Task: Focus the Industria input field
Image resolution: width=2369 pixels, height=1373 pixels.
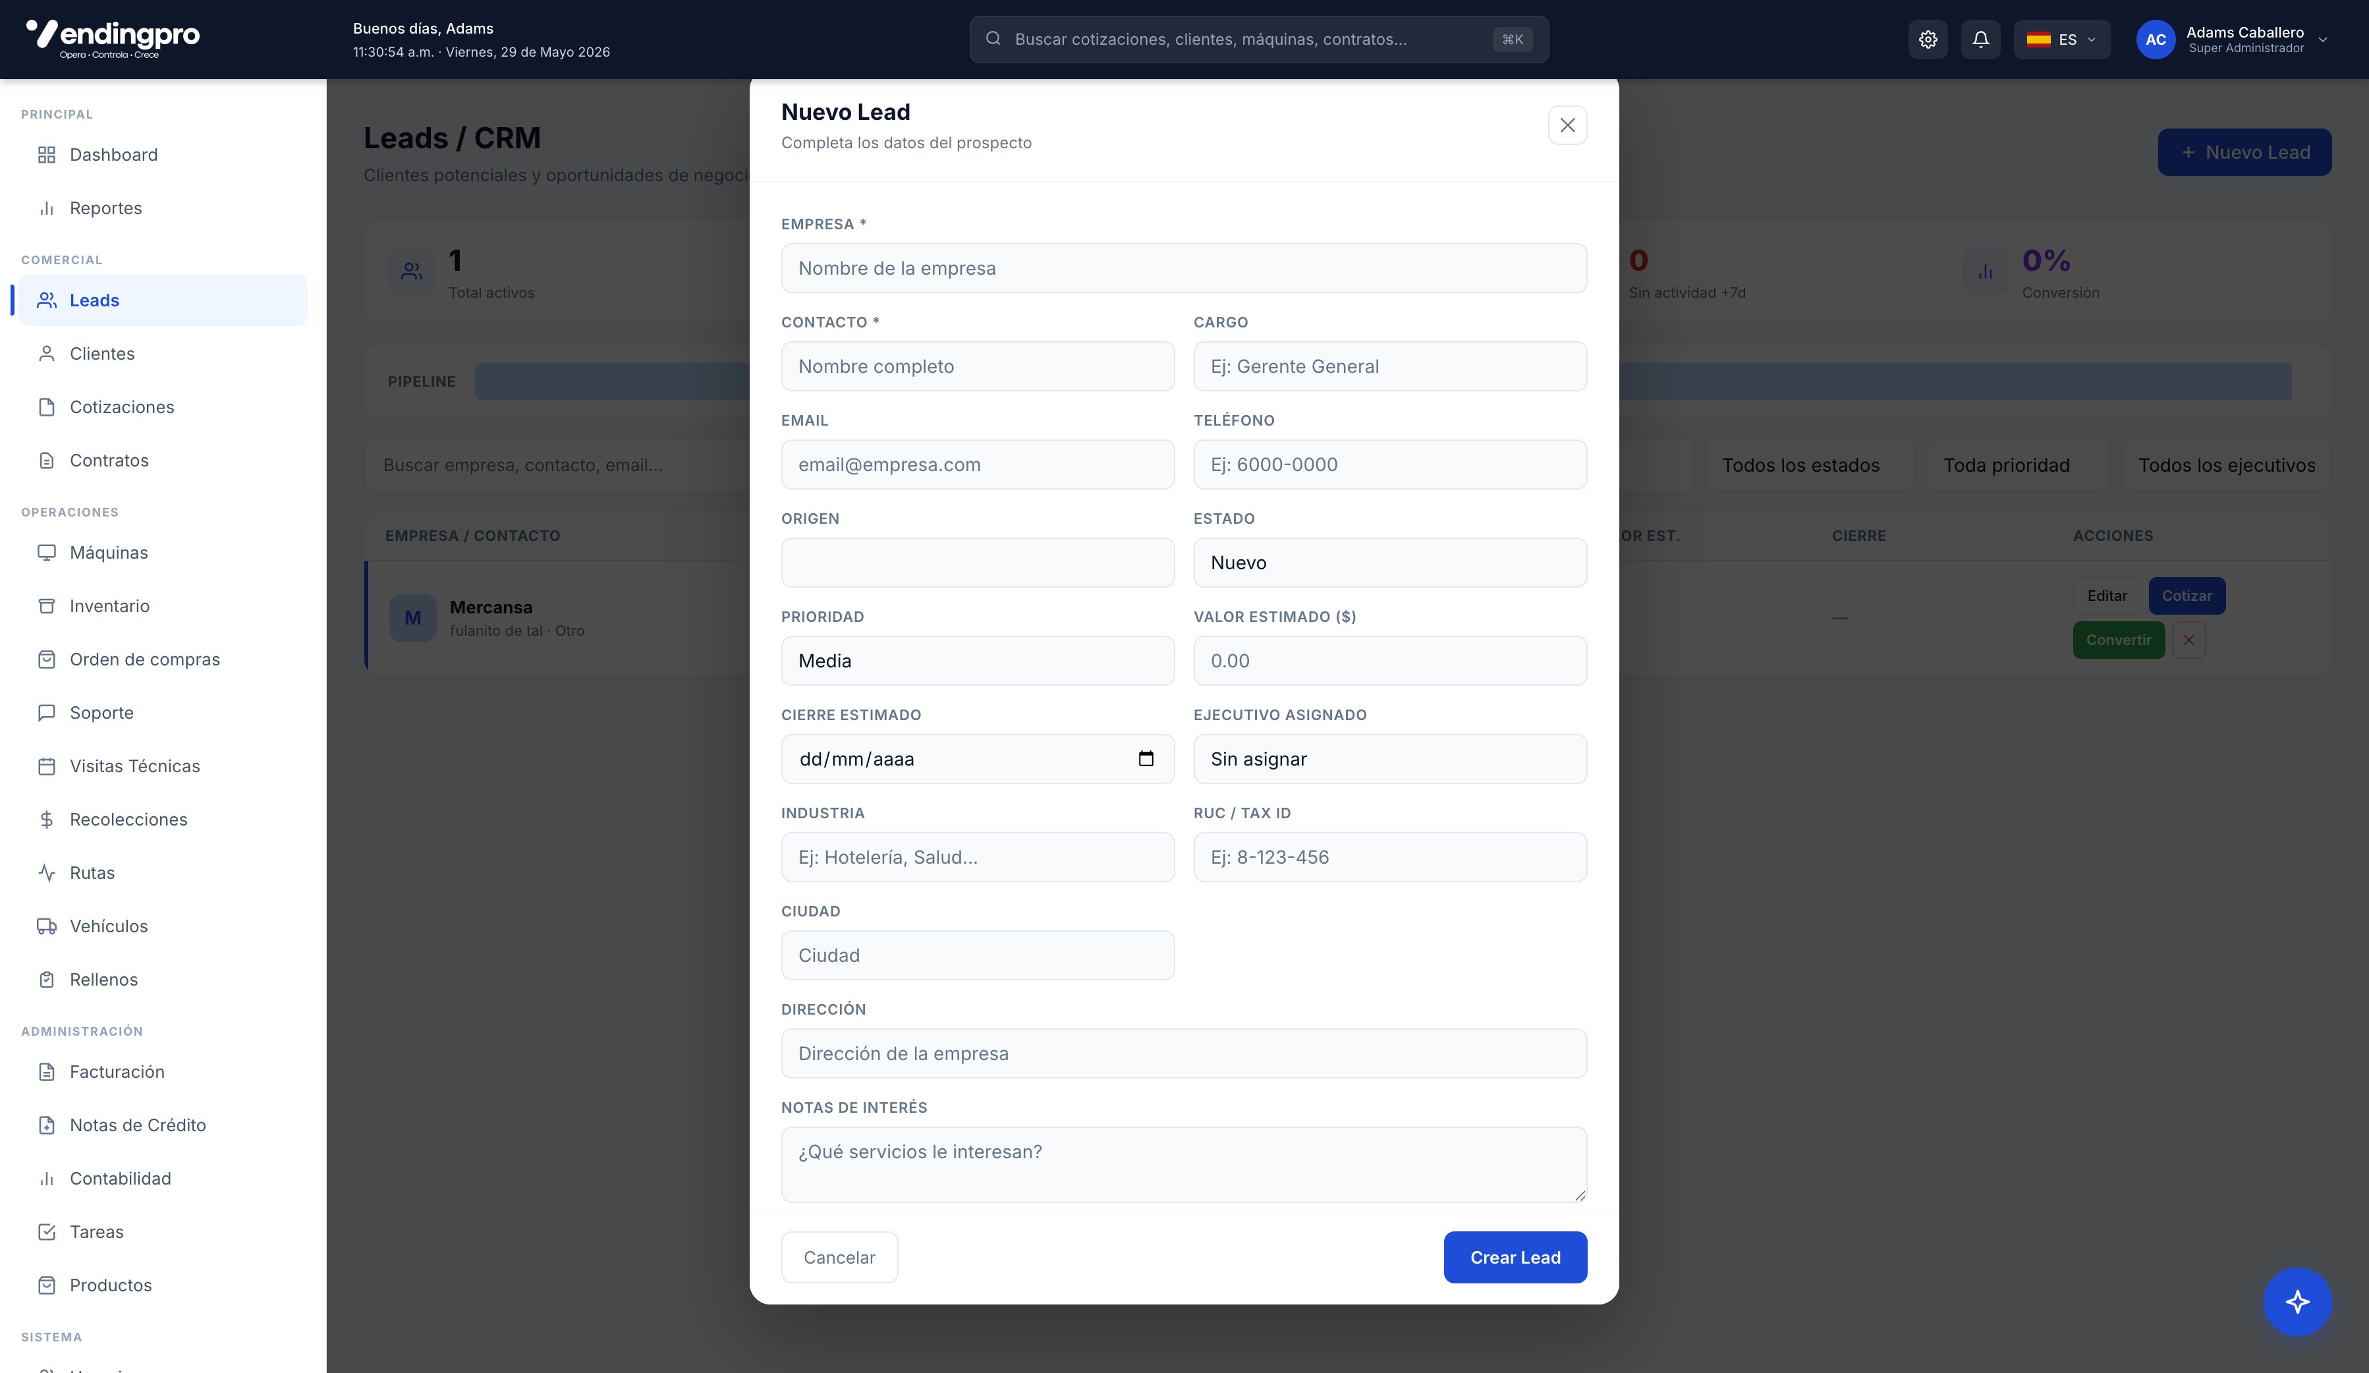Action: (978, 856)
